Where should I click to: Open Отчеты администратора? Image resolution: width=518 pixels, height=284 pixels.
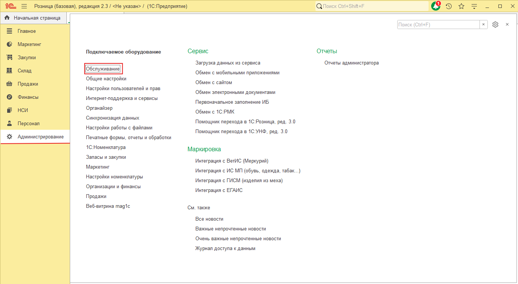[352, 63]
